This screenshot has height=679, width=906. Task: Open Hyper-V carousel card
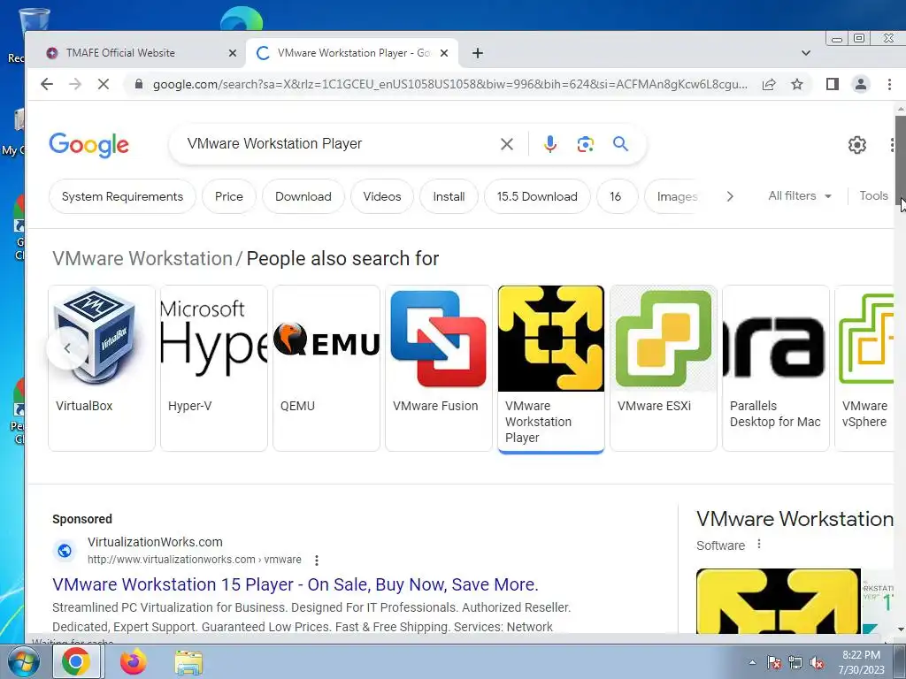(214, 368)
